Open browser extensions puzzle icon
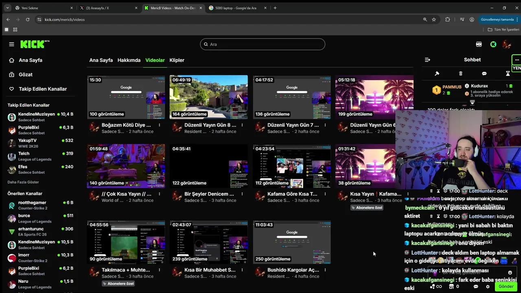 coord(448,20)
